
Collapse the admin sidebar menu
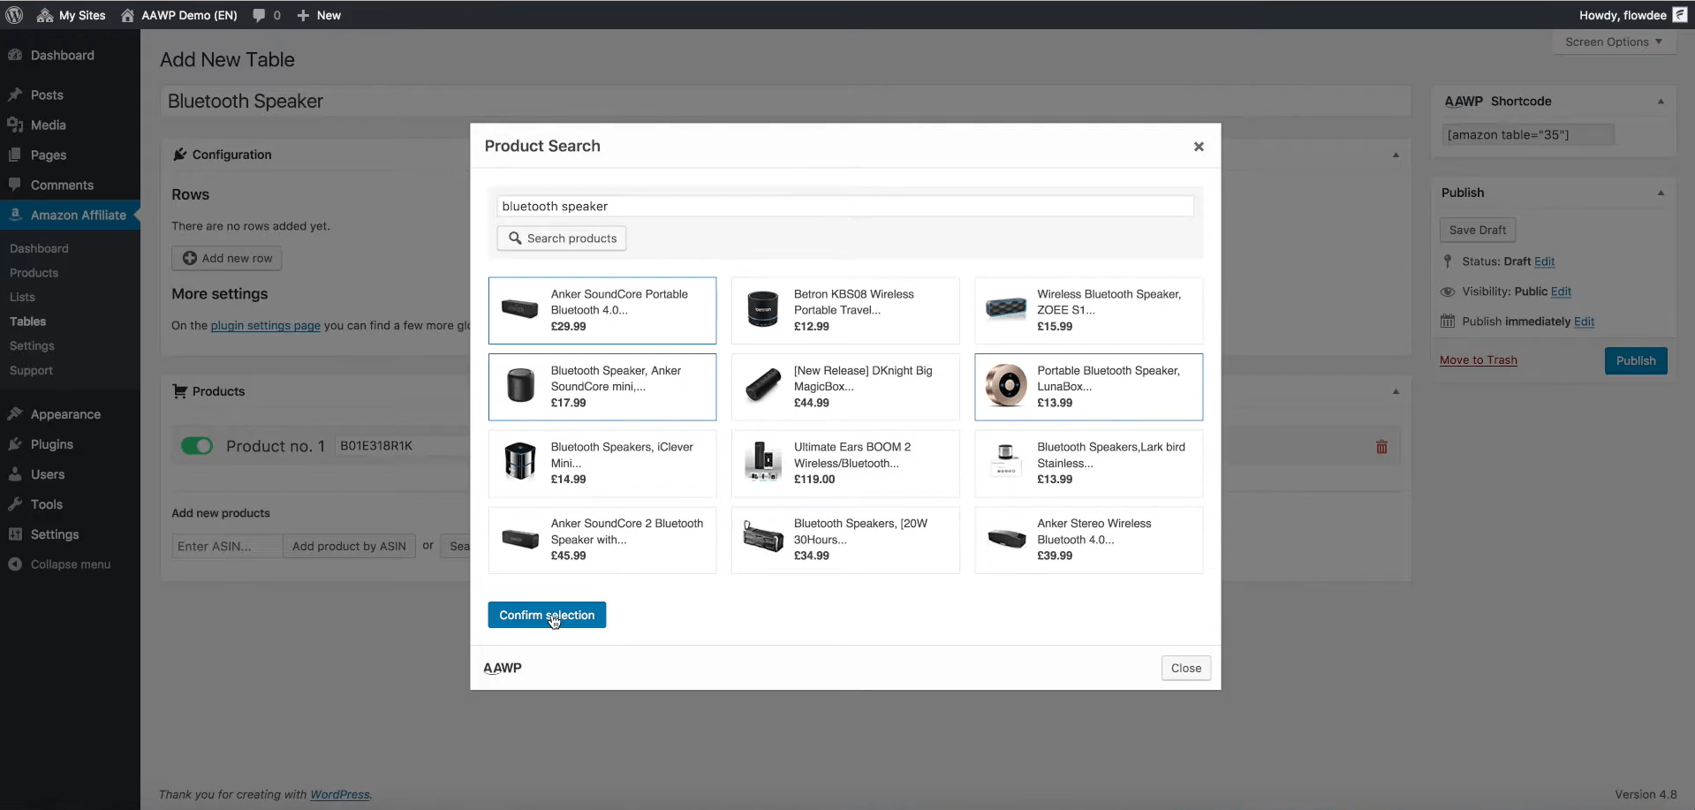click(x=70, y=564)
